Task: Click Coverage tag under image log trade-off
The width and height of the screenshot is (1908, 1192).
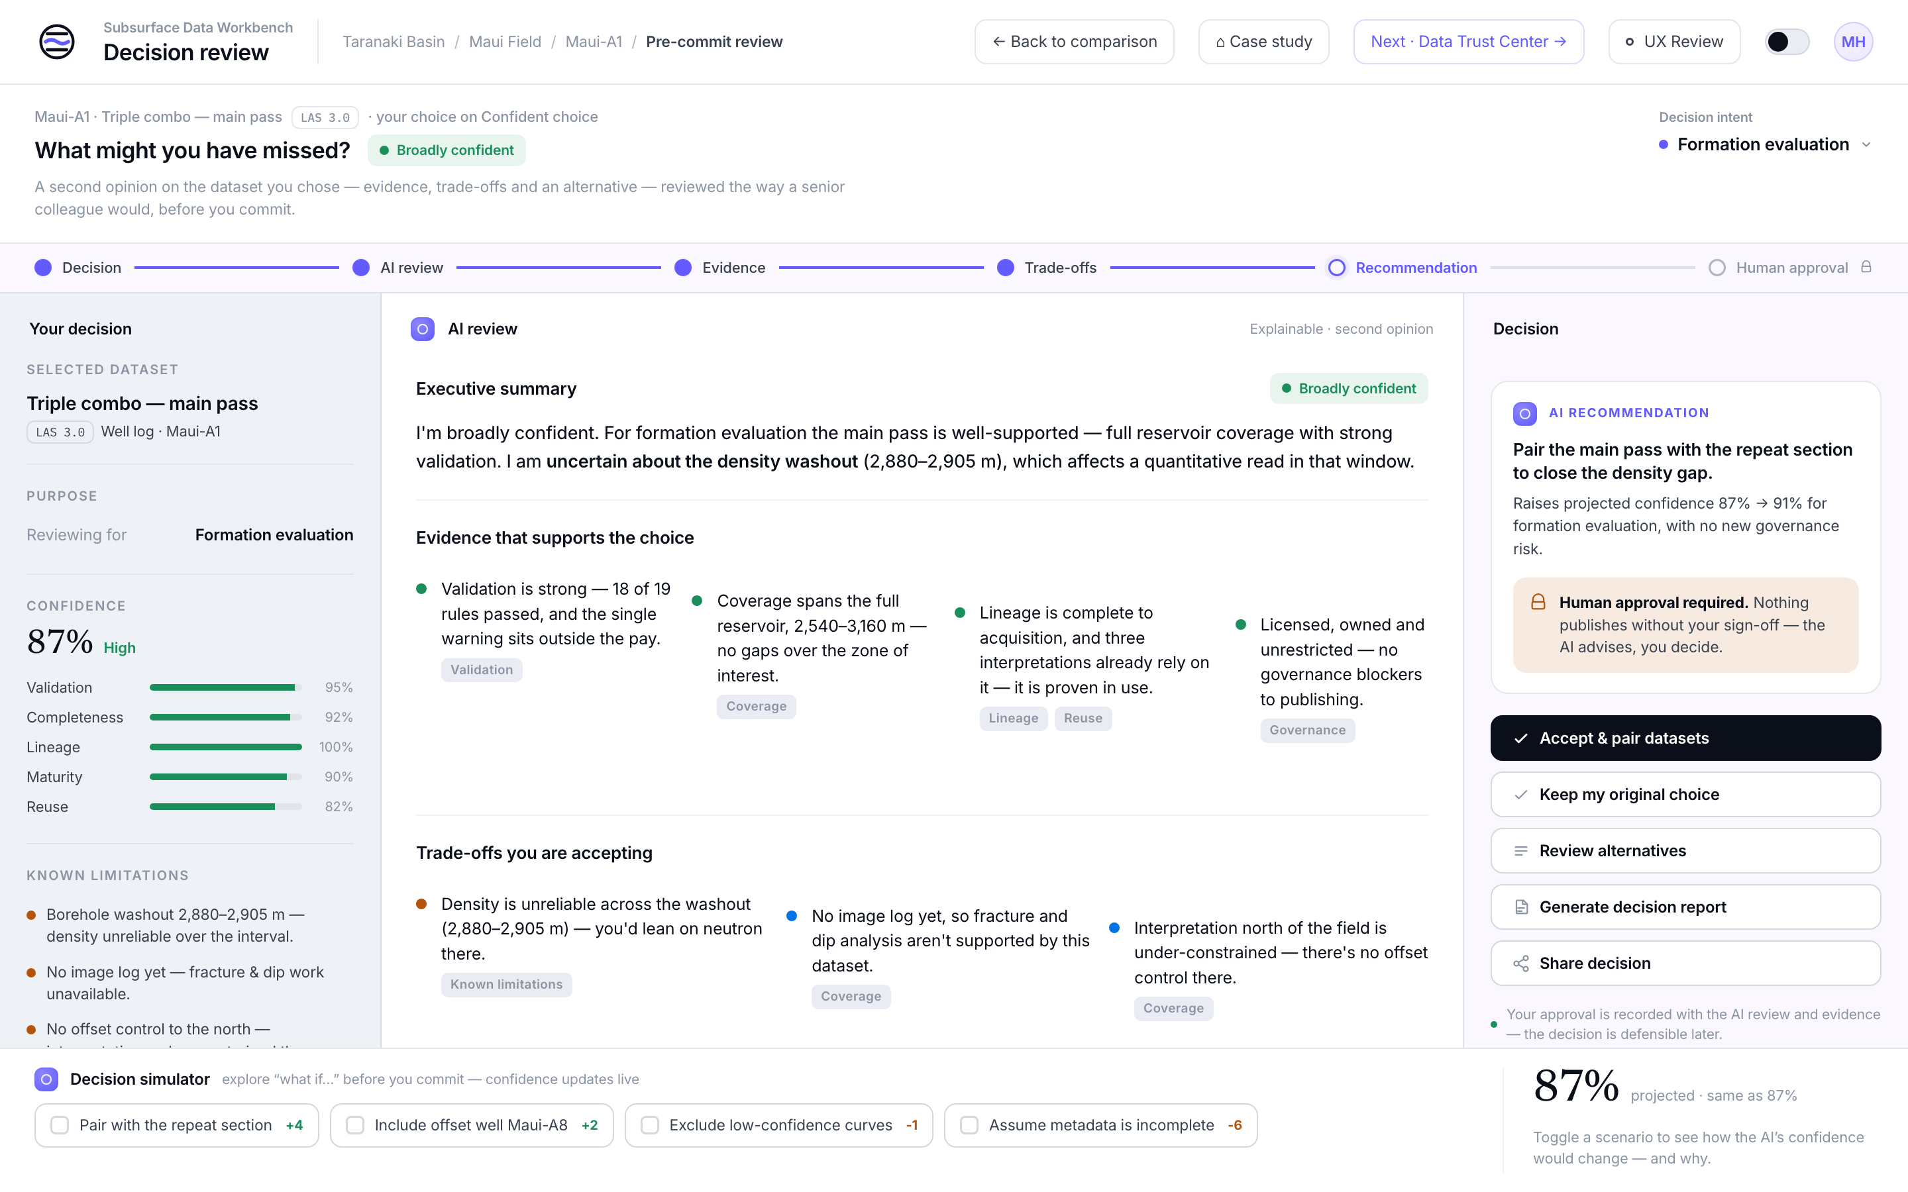Action: [851, 997]
